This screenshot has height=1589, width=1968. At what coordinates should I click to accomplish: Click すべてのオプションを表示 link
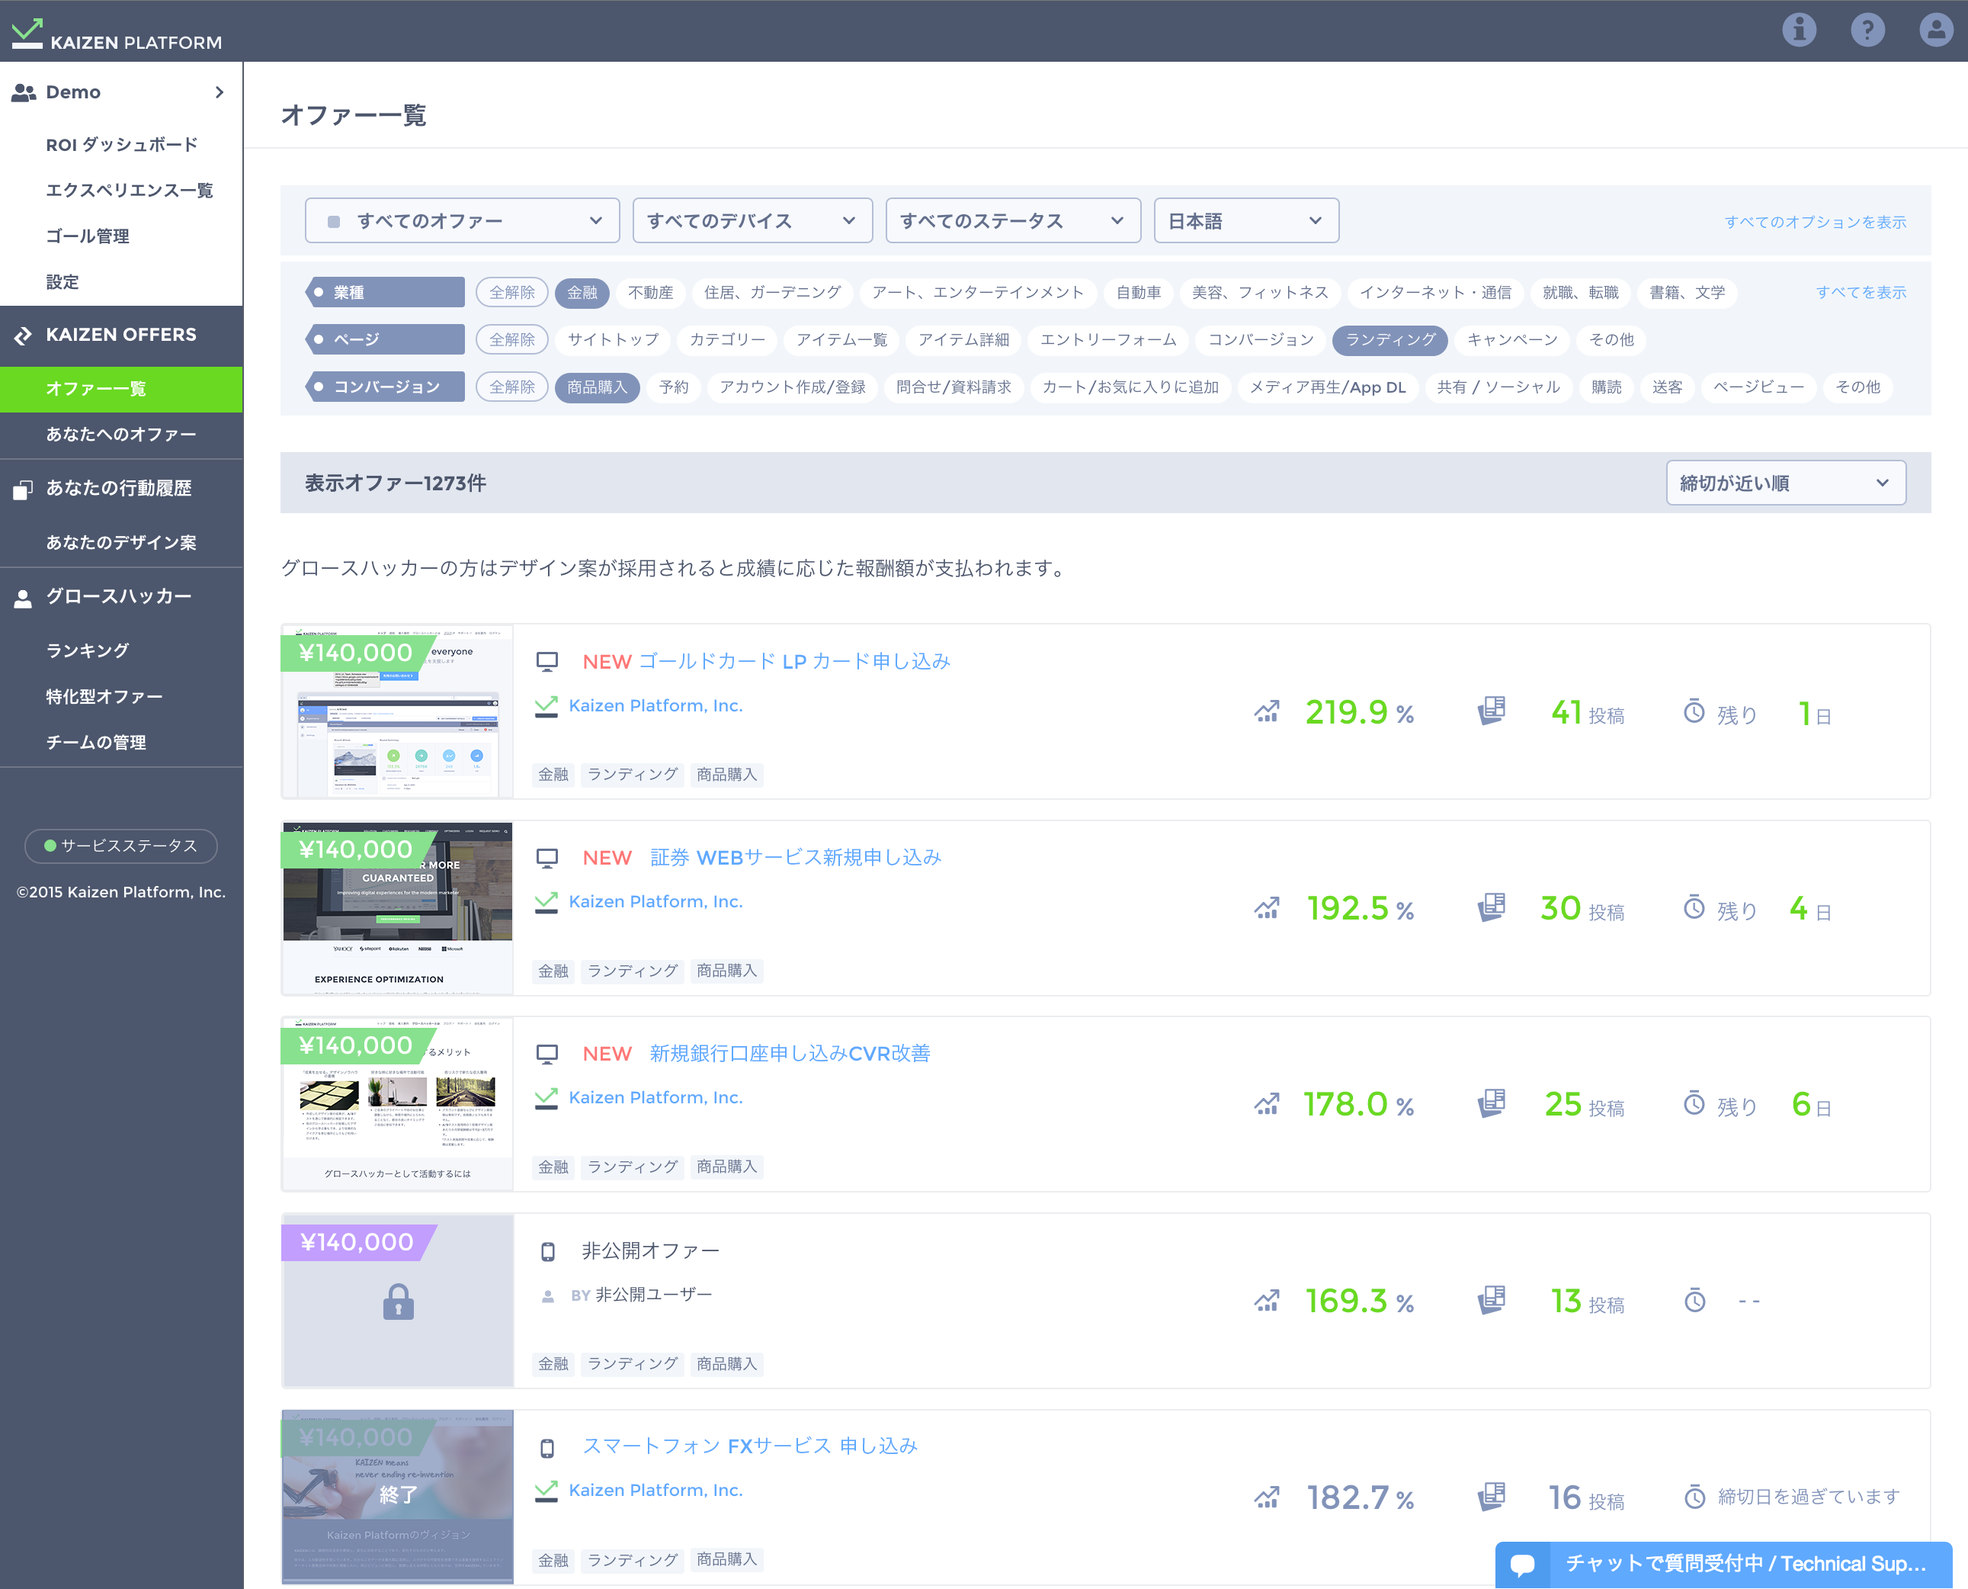(1816, 222)
